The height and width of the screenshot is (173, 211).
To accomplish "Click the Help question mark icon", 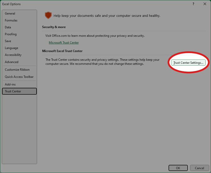I will [193, 4].
